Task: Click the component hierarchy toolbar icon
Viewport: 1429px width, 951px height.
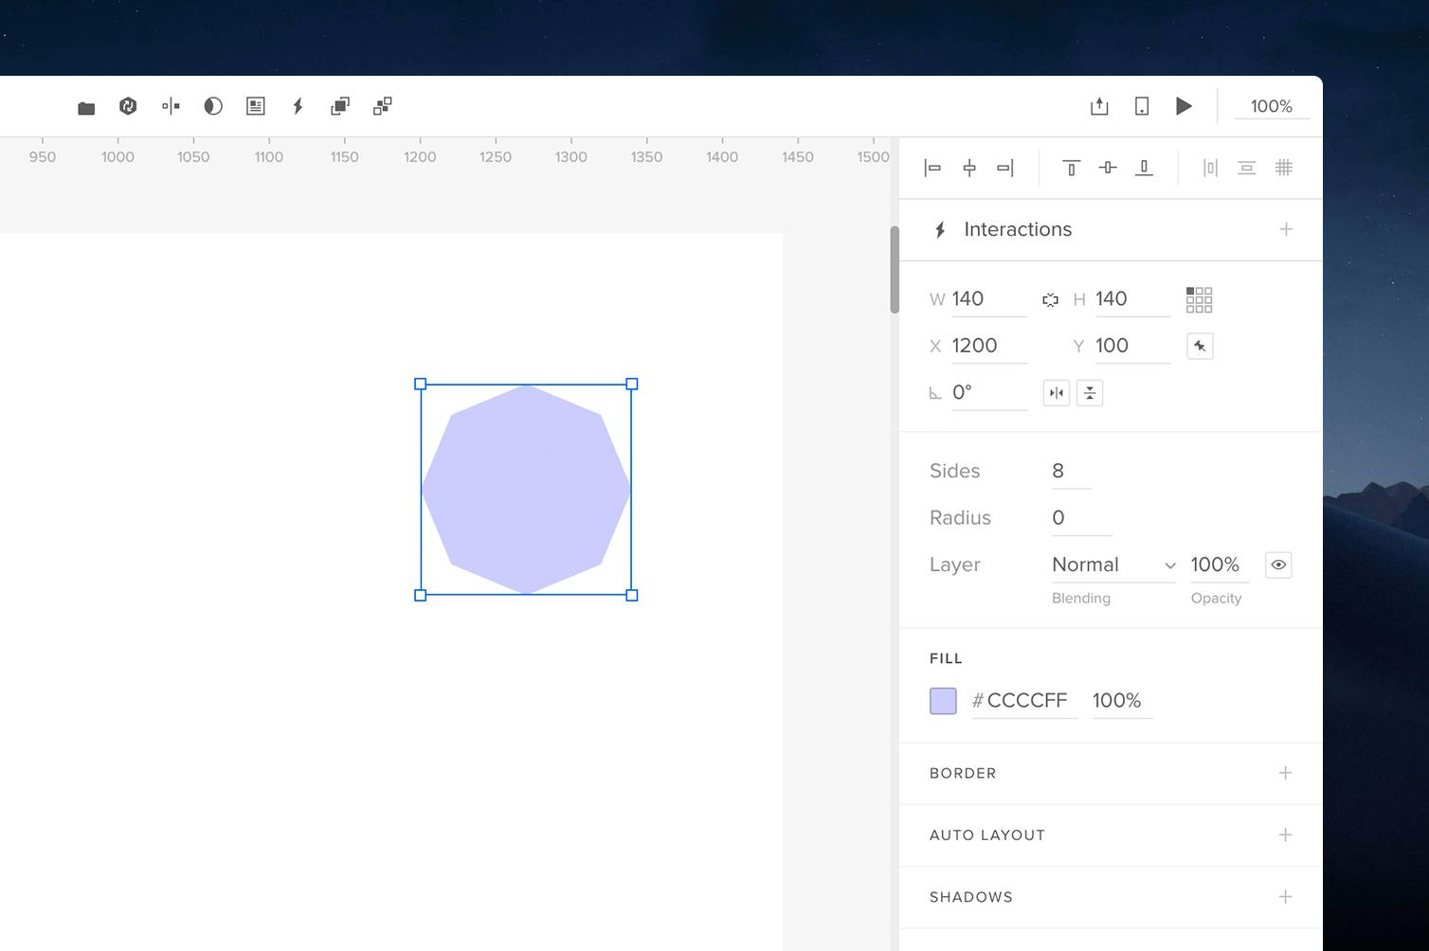Action: click(382, 106)
